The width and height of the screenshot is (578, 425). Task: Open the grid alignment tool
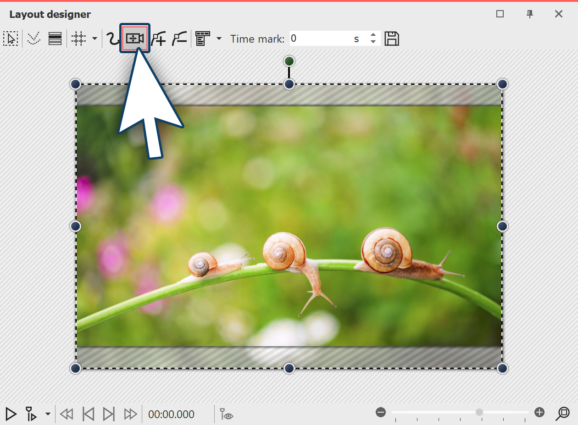pyautogui.click(x=78, y=39)
